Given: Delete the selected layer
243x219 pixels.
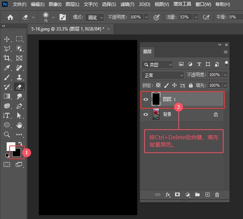Looking at the screenshot, I should (x=217, y=194).
